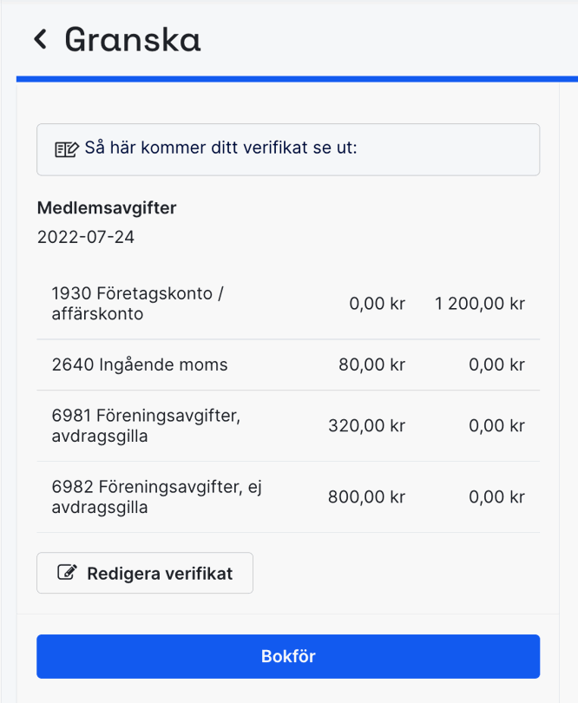
Task: Open the Redigera verifikat editor
Action: (x=144, y=572)
